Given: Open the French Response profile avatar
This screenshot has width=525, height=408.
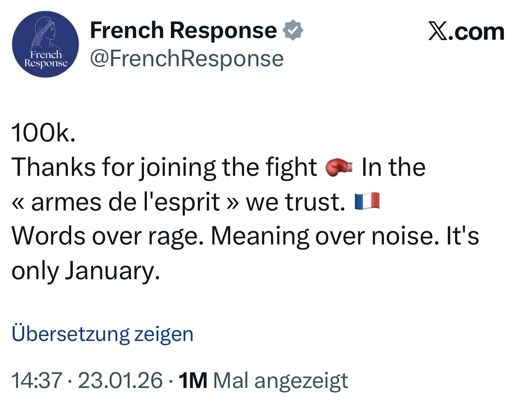Looking at the screenshot, I should tap(45, 44).
